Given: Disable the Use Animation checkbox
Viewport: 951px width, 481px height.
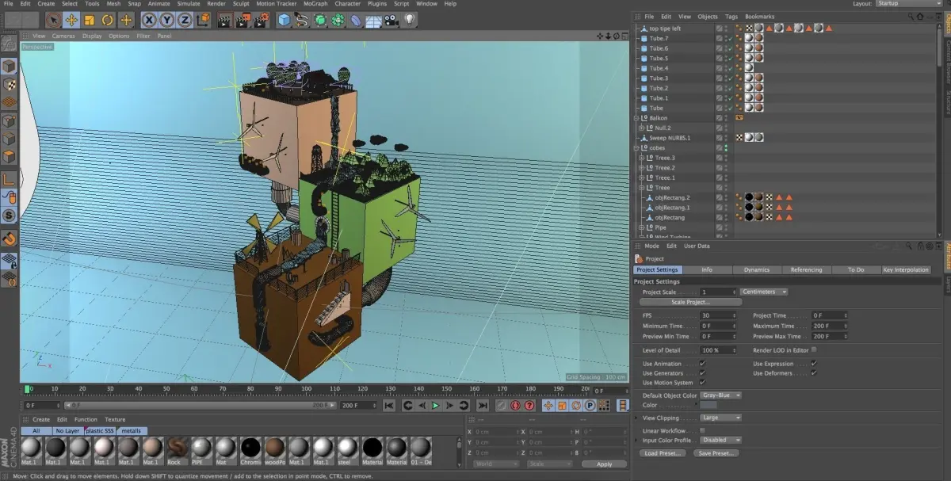Looking at the screenshot, I should 702,364.
